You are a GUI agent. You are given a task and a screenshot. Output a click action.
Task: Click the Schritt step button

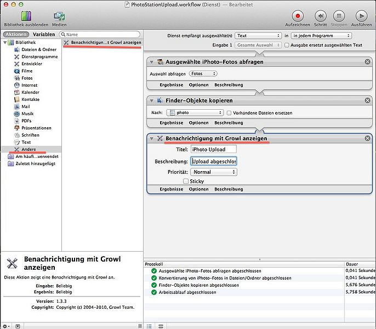[x=320, y=16]
